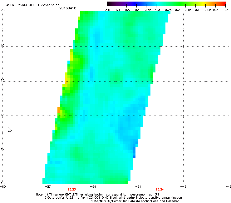231x203 pixels.
Task: Click the longitude axis label -57
Action: click(x=48, y=187)
